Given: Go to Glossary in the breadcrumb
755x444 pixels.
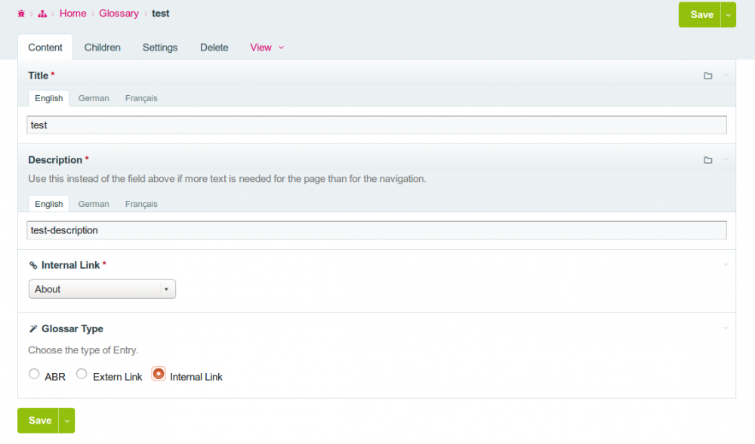Looking at the screenshot, I should click(119, 14).
